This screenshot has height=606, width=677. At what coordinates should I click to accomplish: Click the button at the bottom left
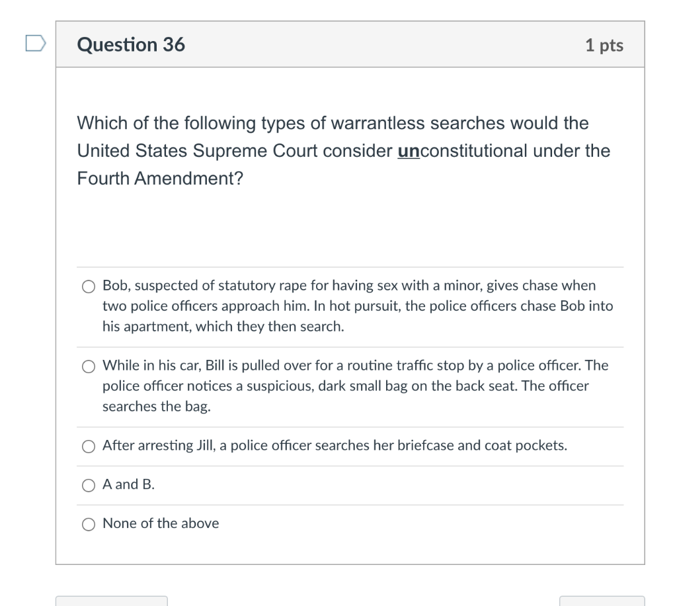[x=111, y=602]
